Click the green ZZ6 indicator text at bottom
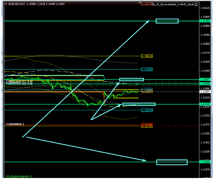Viewport: 215px width, 179px height. pyautogui.click(x=16, y=177)
